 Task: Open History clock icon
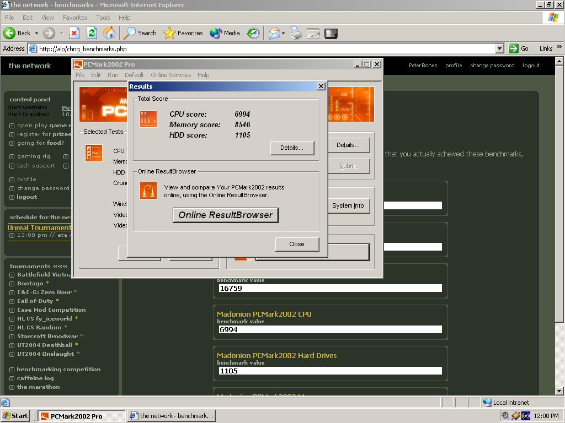[253, 33]
